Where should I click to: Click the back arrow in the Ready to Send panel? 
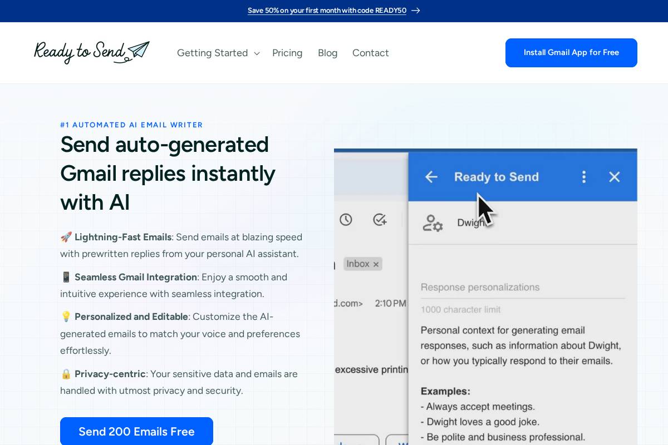pos(431,177)
